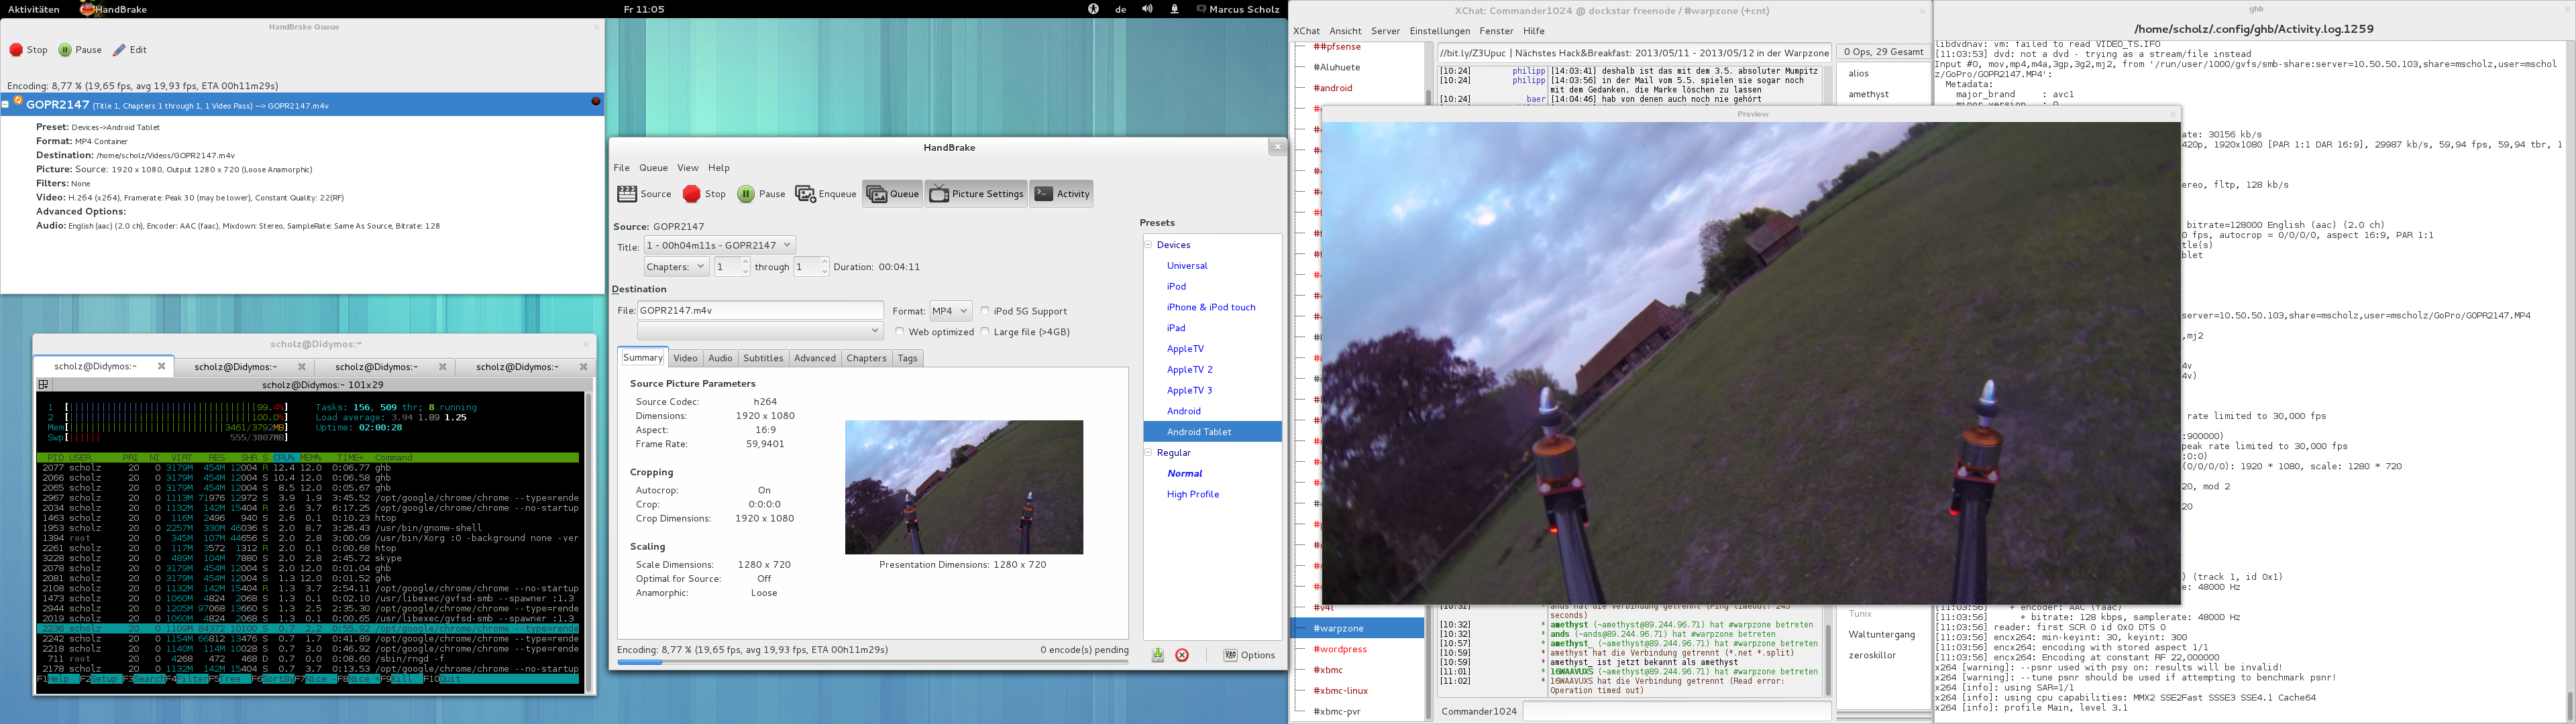Click red delete-preset icon below Presets
The image size is (2576, 724).
(x=1182, y=655)
